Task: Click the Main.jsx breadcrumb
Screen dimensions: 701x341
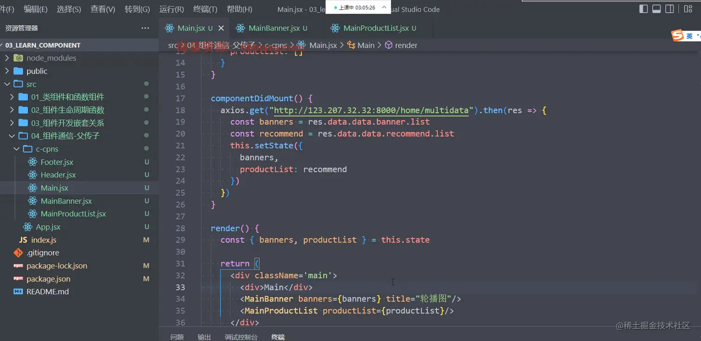Action: tap(323, 45)
